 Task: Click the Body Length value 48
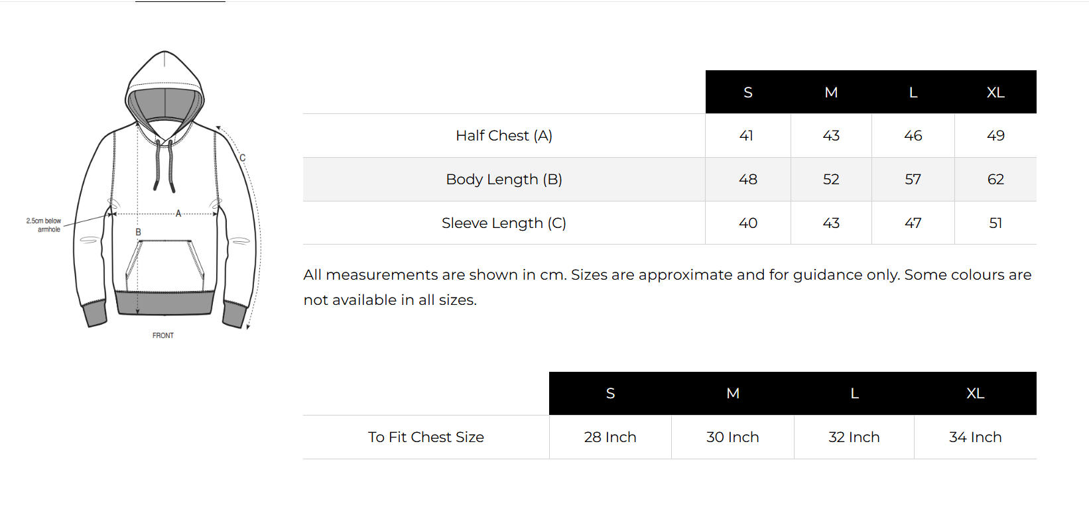748,180
